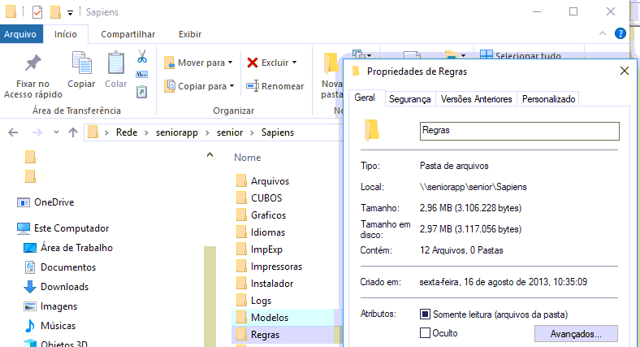Image resolution: width=640 pixels, height=347 pixels.
Task: Expand the Mover para dropdown
Action: point(230,63)
